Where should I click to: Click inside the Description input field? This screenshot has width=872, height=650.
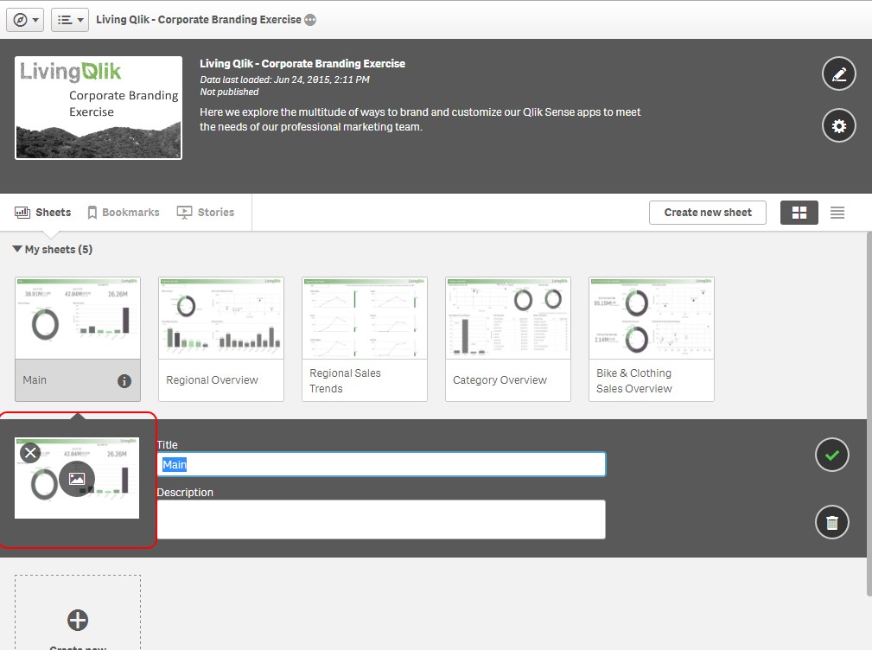click(x=380, y=519)
